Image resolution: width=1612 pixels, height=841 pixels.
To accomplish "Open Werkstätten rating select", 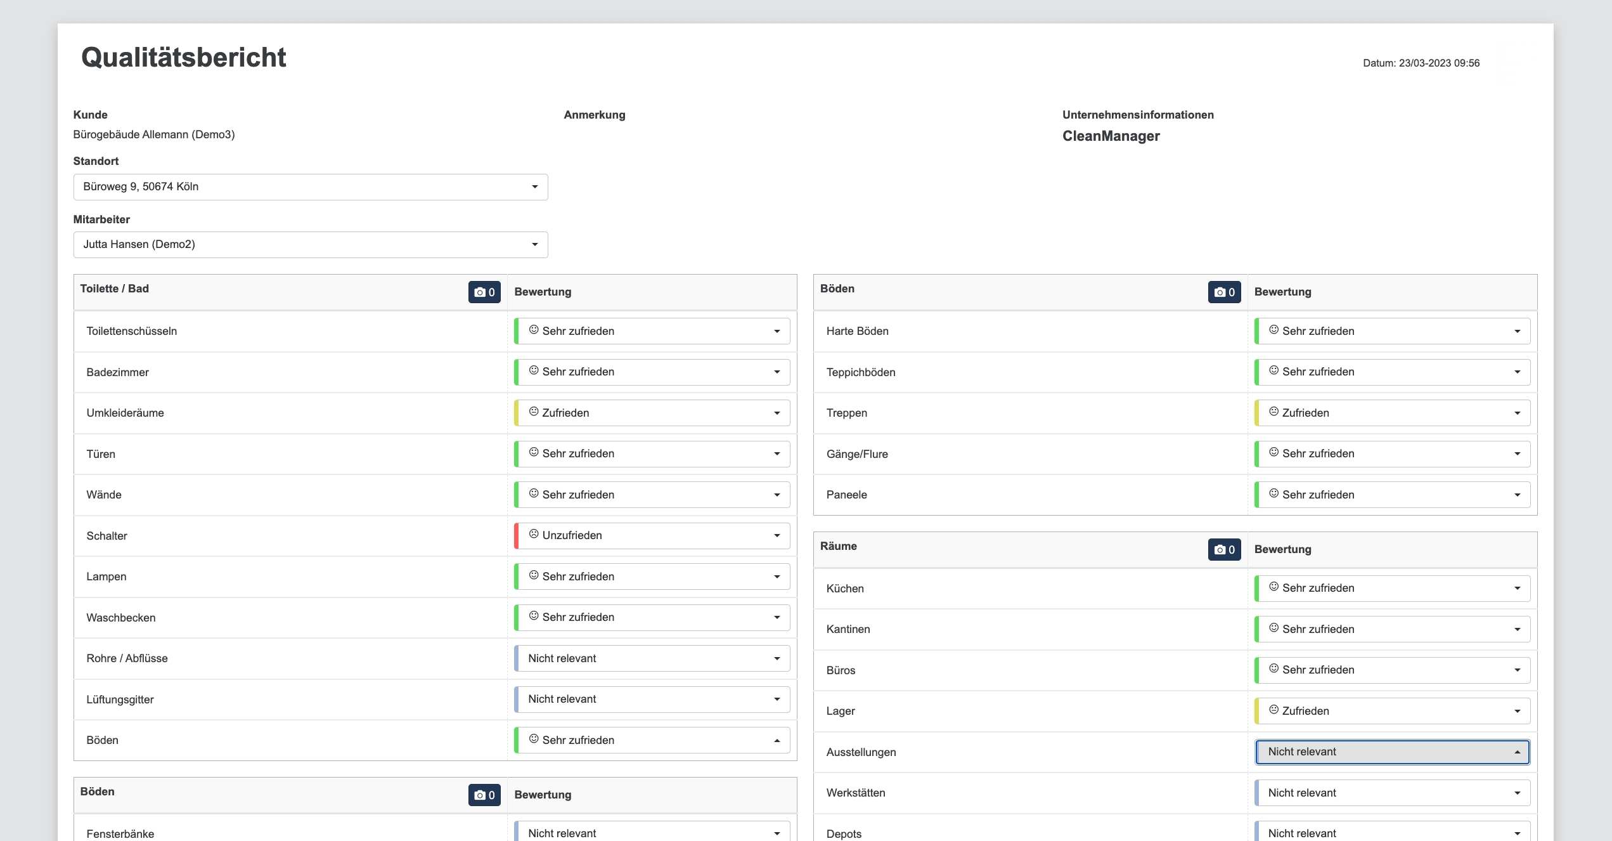I will (x=1393, y=793).
